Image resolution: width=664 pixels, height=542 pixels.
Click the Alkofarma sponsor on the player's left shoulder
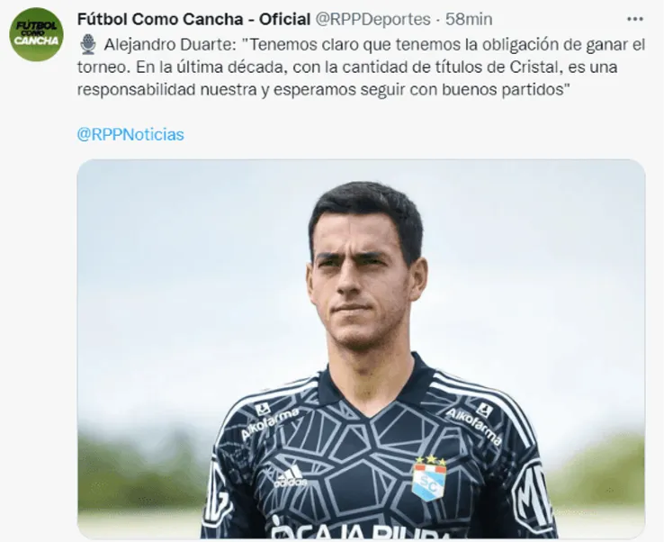pos(473,425)
